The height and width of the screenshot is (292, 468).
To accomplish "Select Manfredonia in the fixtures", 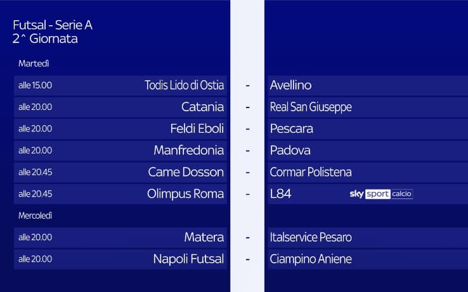I will (x=188, y=150).
